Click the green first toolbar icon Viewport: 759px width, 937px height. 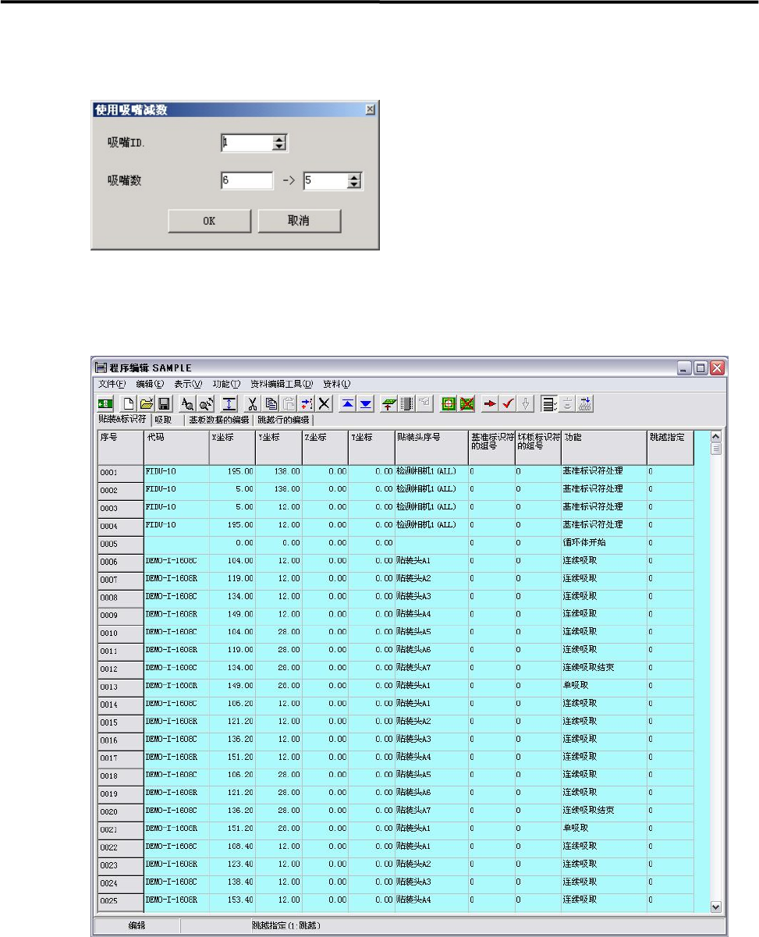[x=105, y=403]
